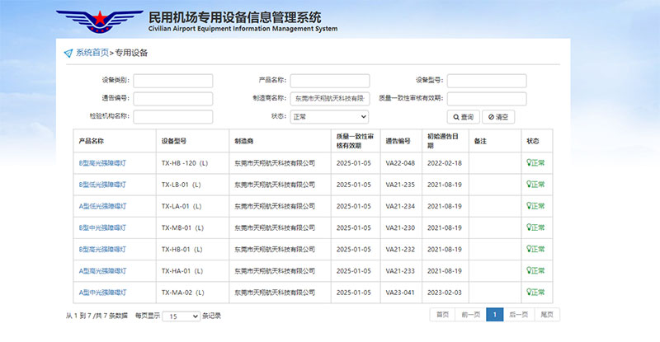This screenshot has height=342, width=660.
Task: Go to 系统首页 via breadcrumb link
Action: [x=92, y=53]
